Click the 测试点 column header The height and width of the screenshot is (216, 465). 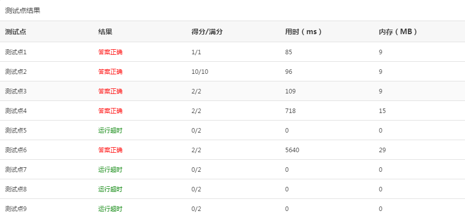pos(16,32)
